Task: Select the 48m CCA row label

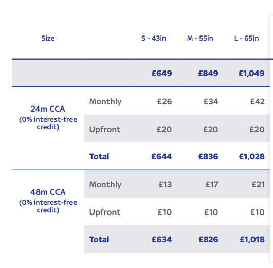Action: 48,192
